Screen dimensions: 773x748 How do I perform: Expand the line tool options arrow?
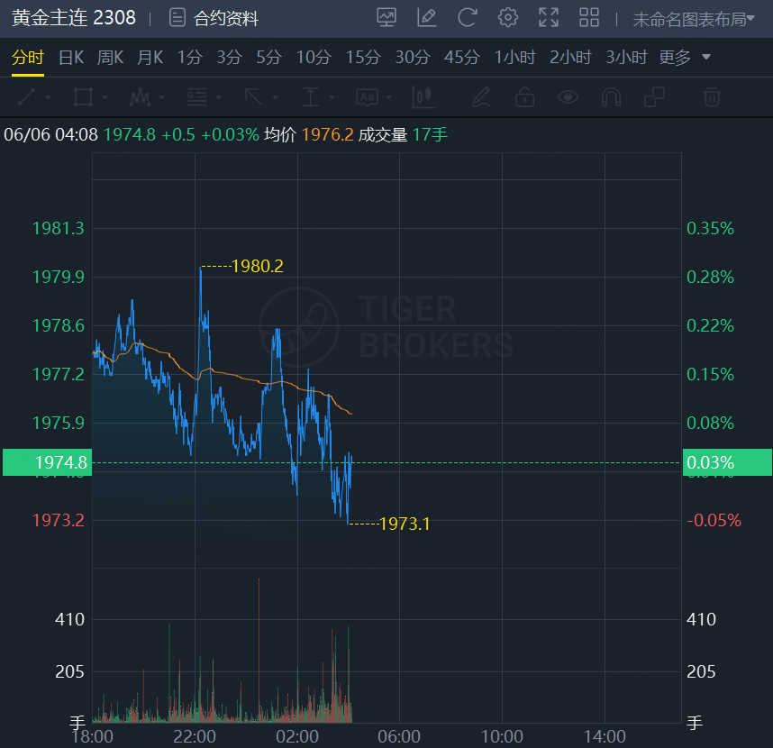[x=49, y=97]
